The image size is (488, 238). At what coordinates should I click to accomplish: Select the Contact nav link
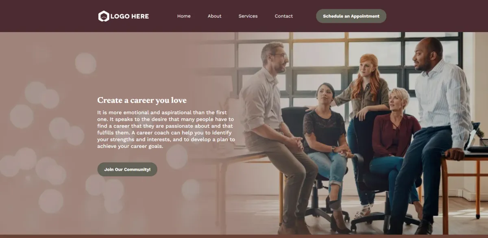click(284, 16)
